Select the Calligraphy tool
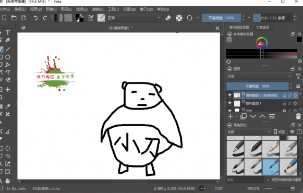Screen dimensions: 303x193 pos(7,40)
